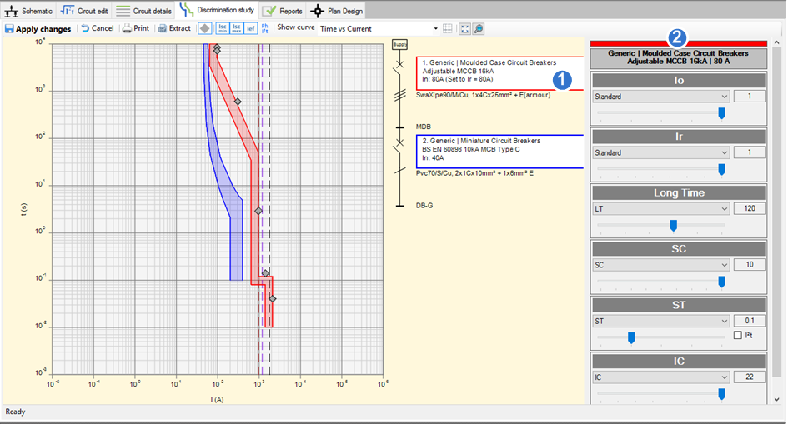Open the Long Time LT dropdown
This screenshot has height=424, width=788.
(x=661, y=209)
